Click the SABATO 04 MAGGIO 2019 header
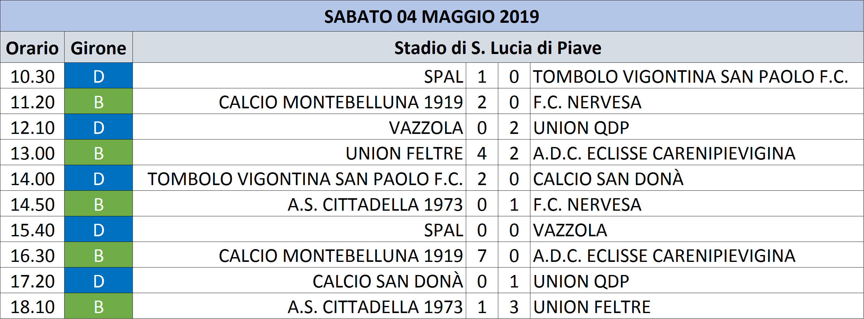864x319 pixels. click(x=432, y=16)
